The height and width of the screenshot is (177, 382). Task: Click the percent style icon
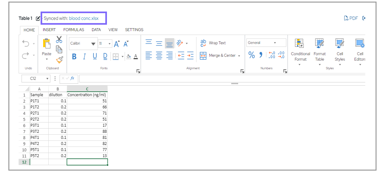(x=252, y=55)
